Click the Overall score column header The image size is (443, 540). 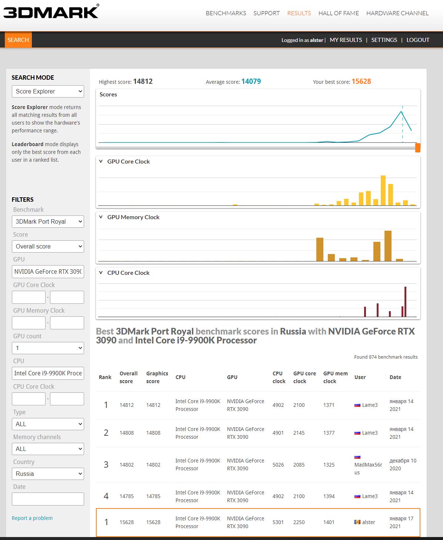point(129,377)
